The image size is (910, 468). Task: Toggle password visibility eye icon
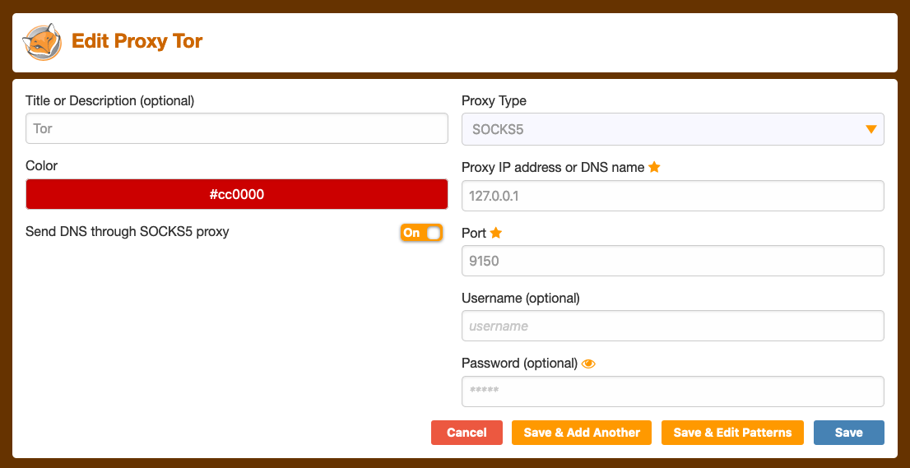[588, 364]
